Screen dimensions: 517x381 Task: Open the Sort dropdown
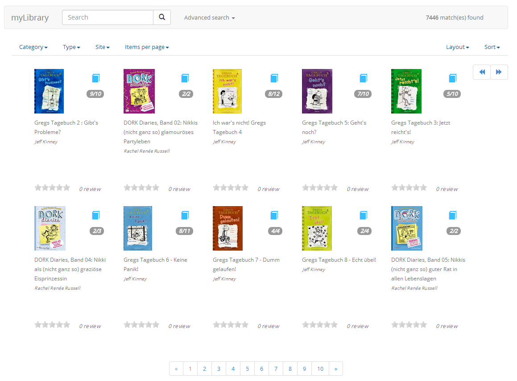click(x=492, y=47)
